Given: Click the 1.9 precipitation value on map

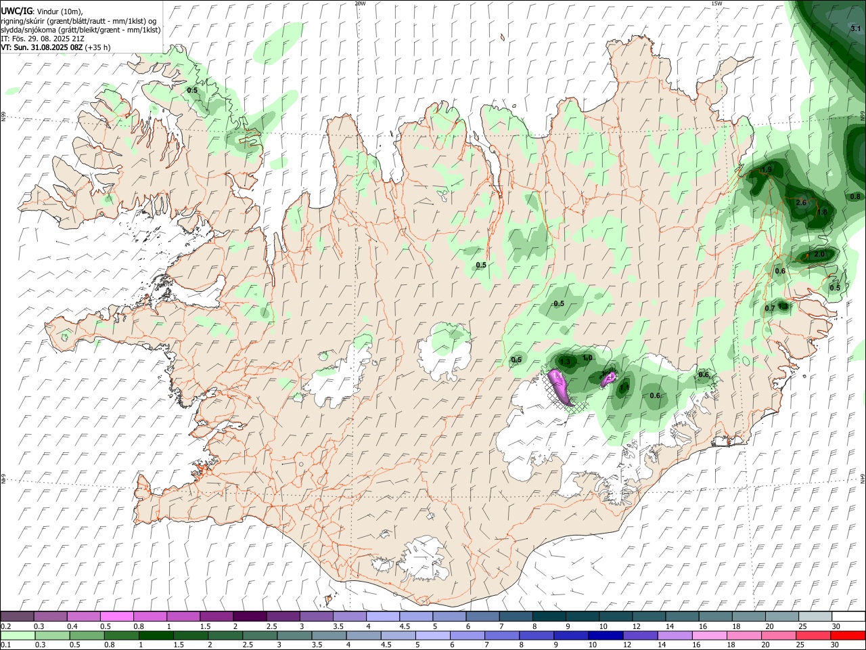Looking at the screenshot, I should point(767,169).
